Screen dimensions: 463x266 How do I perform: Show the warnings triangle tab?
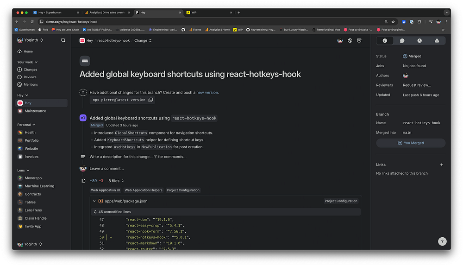pyautogui.click(x=437, y=41)
